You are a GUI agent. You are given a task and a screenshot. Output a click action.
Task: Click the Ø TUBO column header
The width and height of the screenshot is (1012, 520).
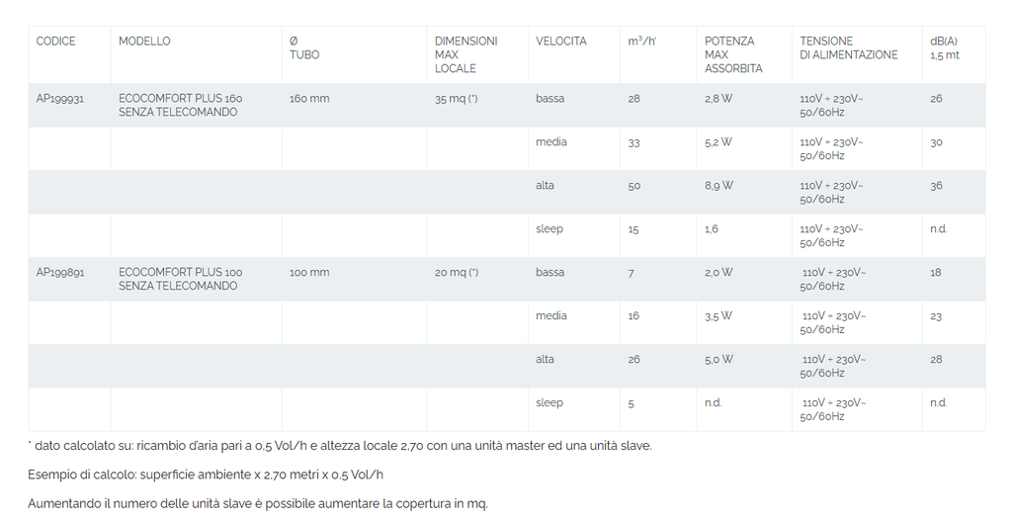point(303,48)
